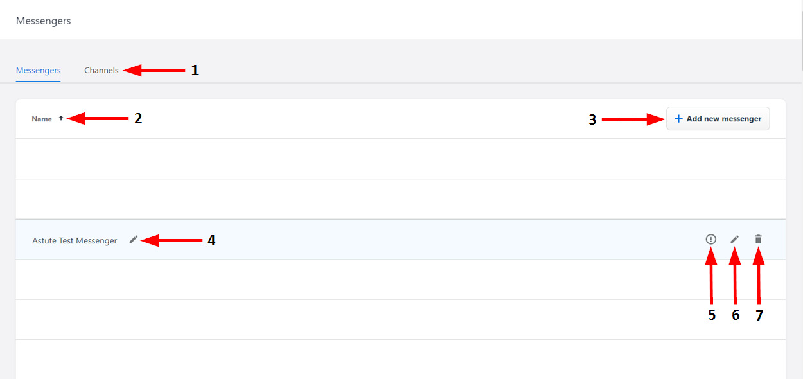Sort the list by the Name column header
The image size is (803, 379).
[x=42, y=119]
